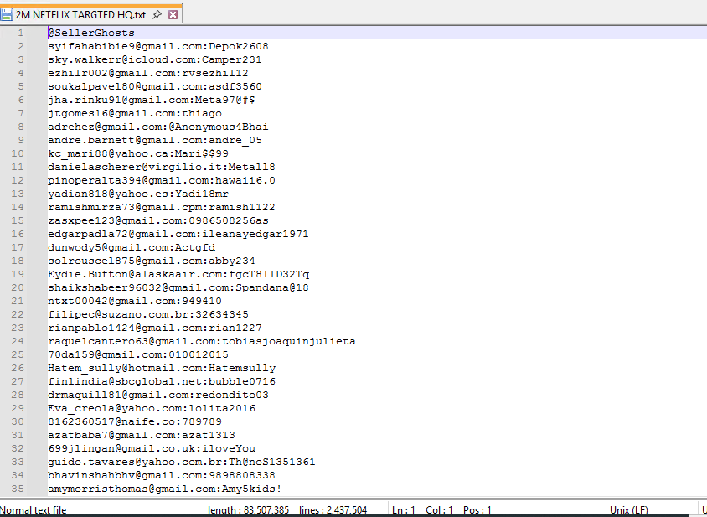The width and height of the screenshot is (707, 517).
Task: Click the 'Col : 1' status indicator
Action: [437, 509]
